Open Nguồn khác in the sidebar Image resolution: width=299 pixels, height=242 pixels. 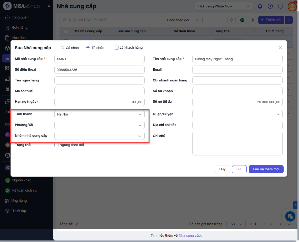pyautogui.click(x=18, y=180)
